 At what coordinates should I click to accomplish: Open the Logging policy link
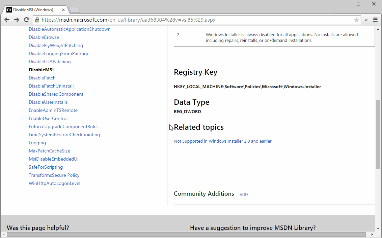pyautogui.click(x=37, y=143)
